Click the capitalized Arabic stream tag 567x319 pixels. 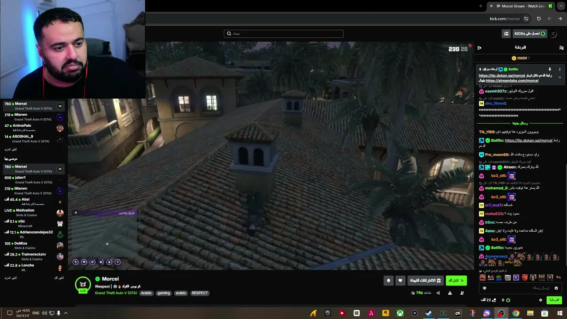tap(146, 293)
